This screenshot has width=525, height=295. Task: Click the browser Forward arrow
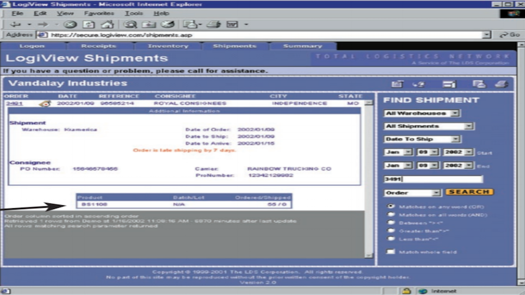(42, 24)
